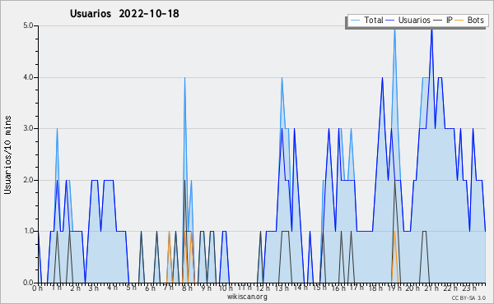Click the 'Usuarios' legend entry
This screenshot has height=304, width=494.
pyautogui.click(x=408, y=20)
